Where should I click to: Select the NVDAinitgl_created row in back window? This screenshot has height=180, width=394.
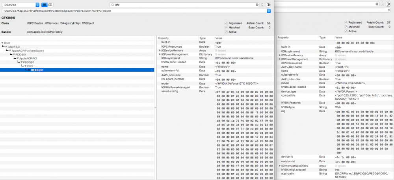coord(335,170)
